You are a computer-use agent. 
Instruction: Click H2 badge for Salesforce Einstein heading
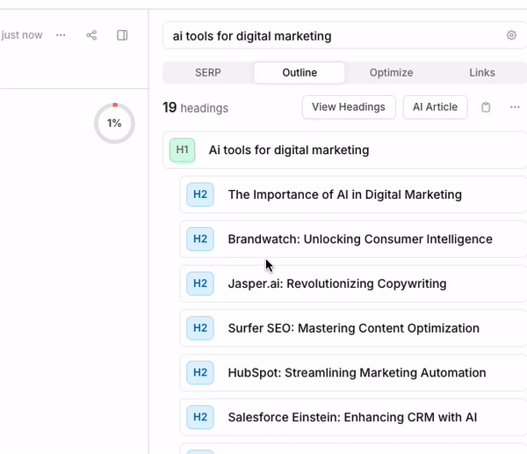coord(200,417)
